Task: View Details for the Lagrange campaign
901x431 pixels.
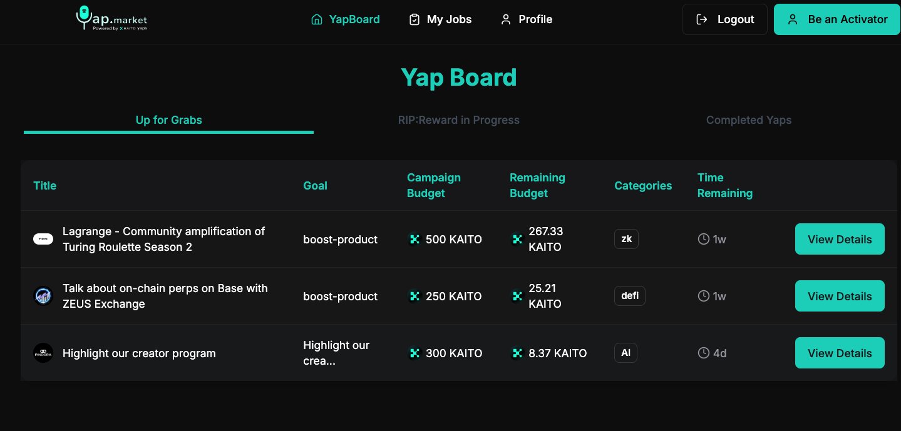Action: point(840,239)
